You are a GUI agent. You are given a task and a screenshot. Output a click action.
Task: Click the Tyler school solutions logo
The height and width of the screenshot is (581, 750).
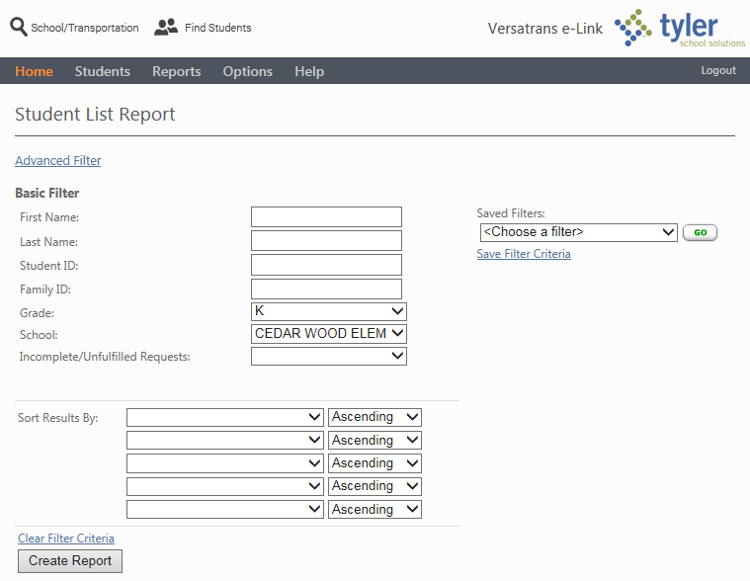(x=680, y=28)
